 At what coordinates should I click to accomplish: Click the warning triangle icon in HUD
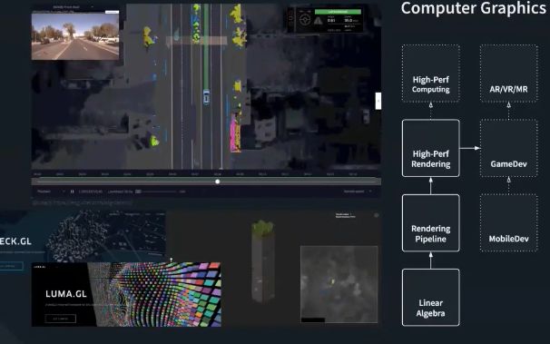[318, 21]
